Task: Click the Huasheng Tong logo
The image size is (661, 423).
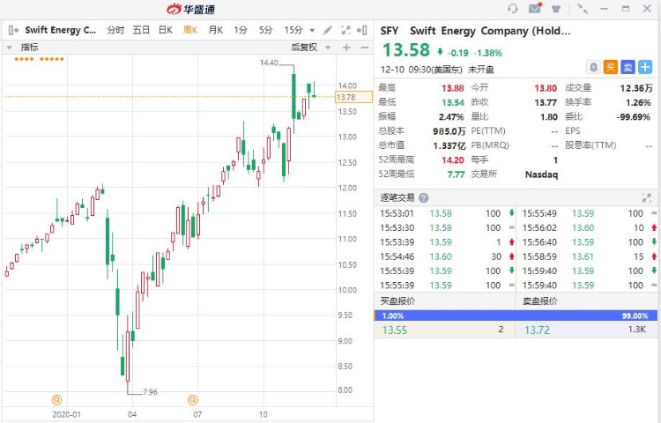Action: (x=191, y=9)
